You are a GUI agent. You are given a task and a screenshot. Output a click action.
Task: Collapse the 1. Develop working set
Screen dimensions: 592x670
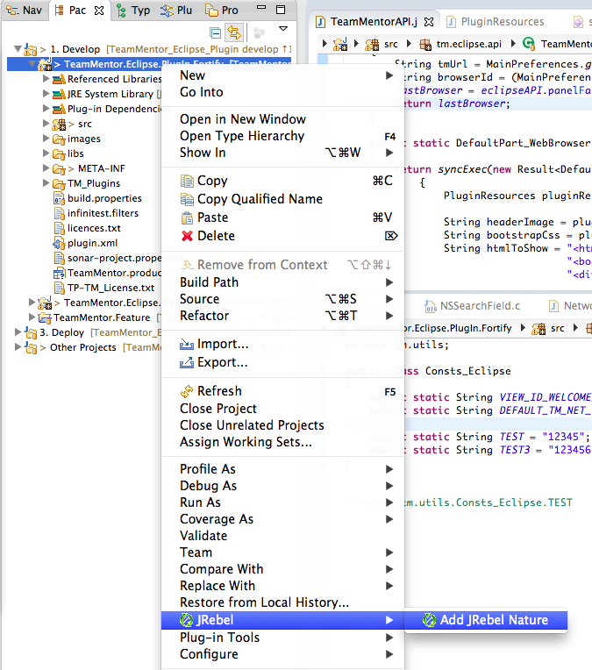click(x=19, y=49)
